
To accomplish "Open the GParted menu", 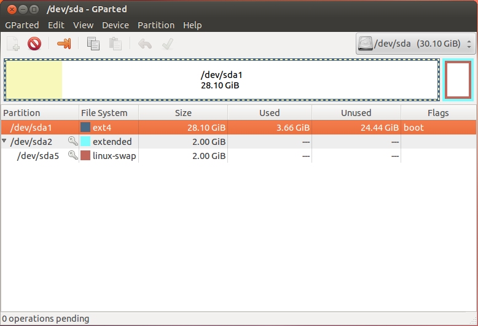I will 22,25.
